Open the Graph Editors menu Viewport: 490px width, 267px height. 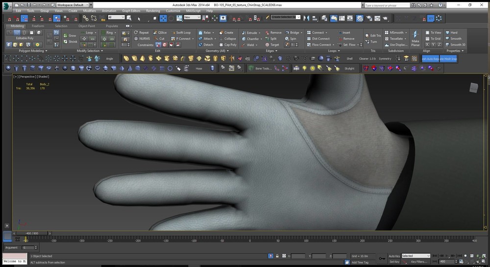pyautogui.click(x=131, y=10)
